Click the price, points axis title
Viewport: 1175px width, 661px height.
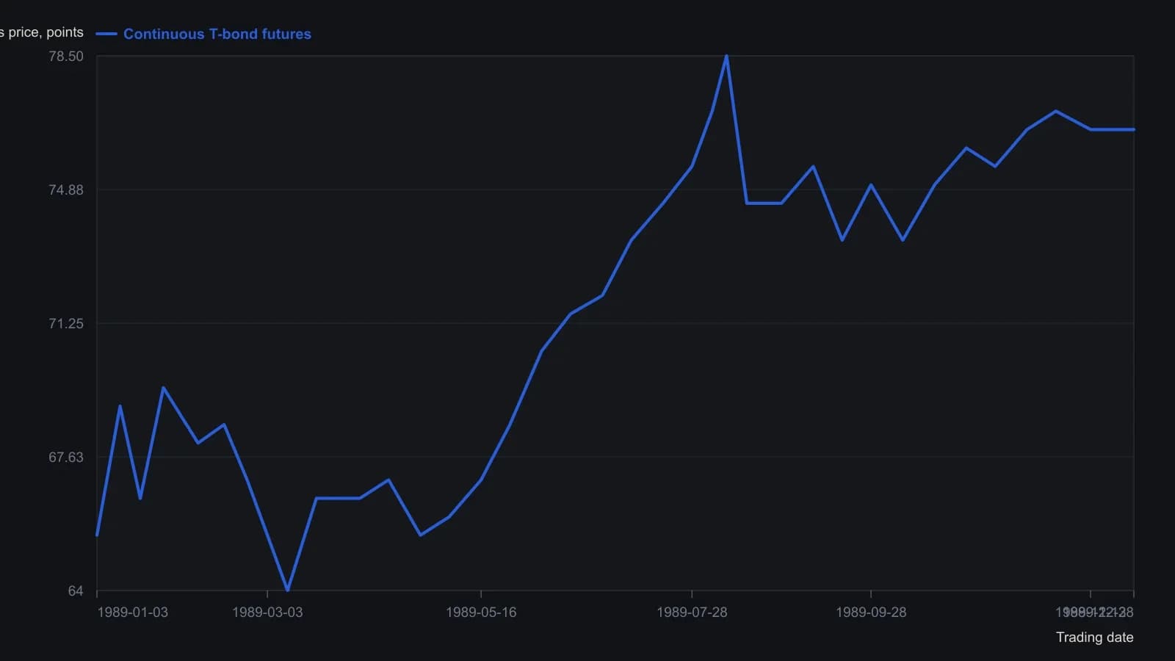coord(42,32)
